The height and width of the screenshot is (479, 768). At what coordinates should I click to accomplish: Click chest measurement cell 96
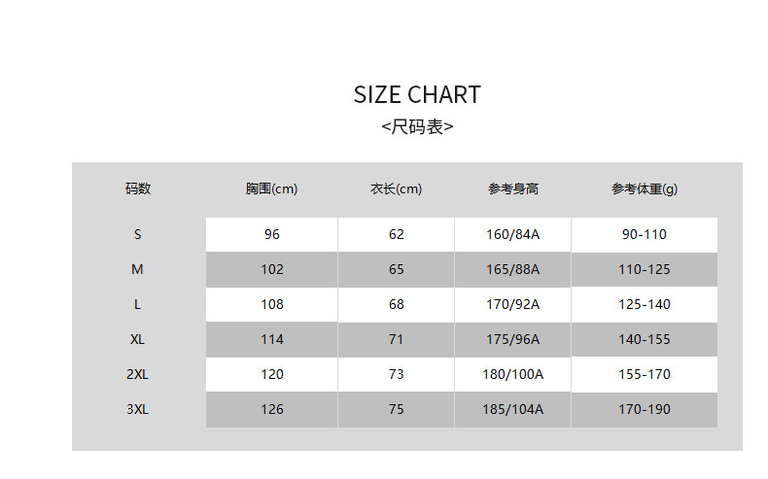pos(272,234)
